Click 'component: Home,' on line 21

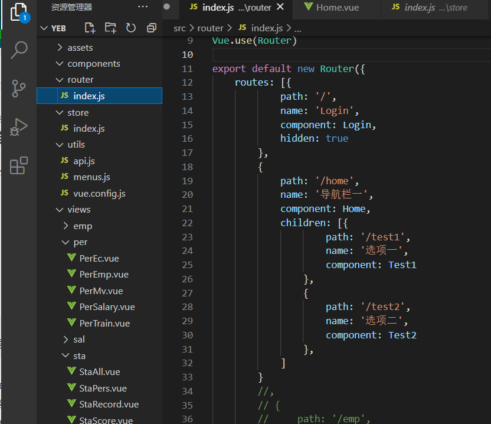click(x=325, y=208)
